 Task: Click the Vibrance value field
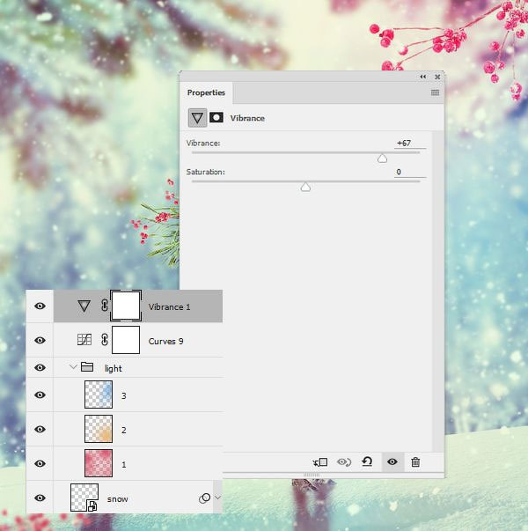tap(410, 144)
